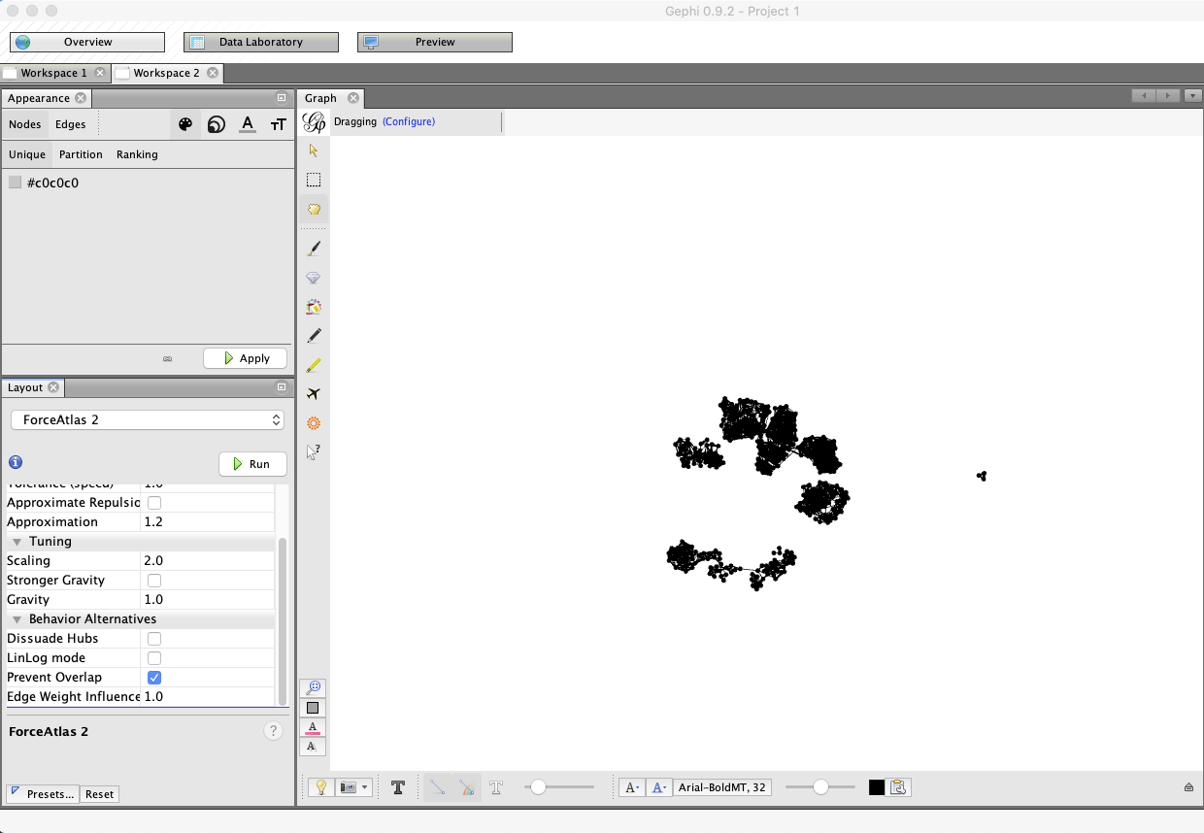Collapse the Behavior Alternatives section
The image size is (1204, 833).
pyautogui.click(x=17, y=618)
